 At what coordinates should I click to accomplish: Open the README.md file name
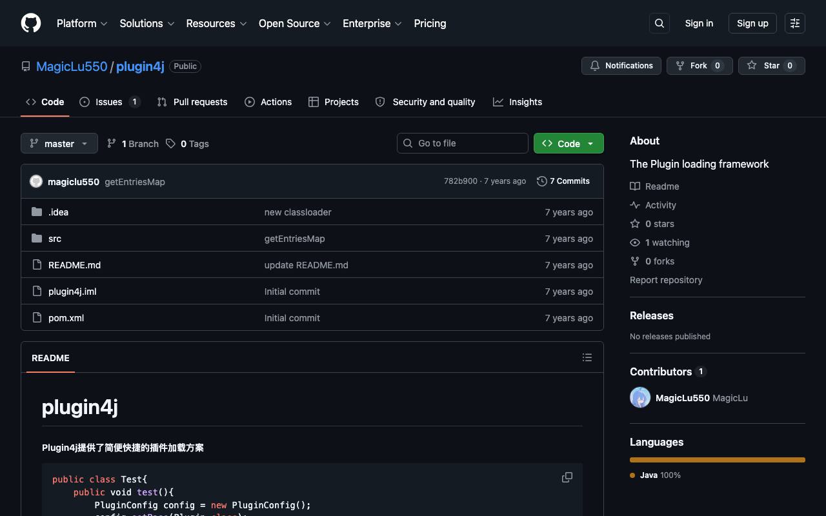coord(74,265)
